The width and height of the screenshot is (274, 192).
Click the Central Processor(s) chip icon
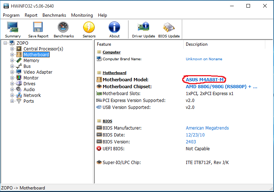pos(19,49)
